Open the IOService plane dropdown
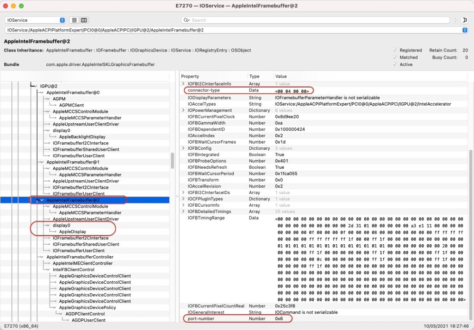 tap(35, 20)
